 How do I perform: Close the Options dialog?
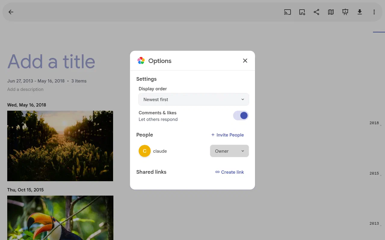[245, 61]
